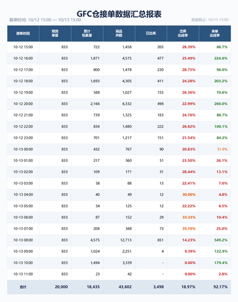The height and width of the screenshot is (302, 238).
Task: Click item count 6,332
Action: [x=127, y=104]
